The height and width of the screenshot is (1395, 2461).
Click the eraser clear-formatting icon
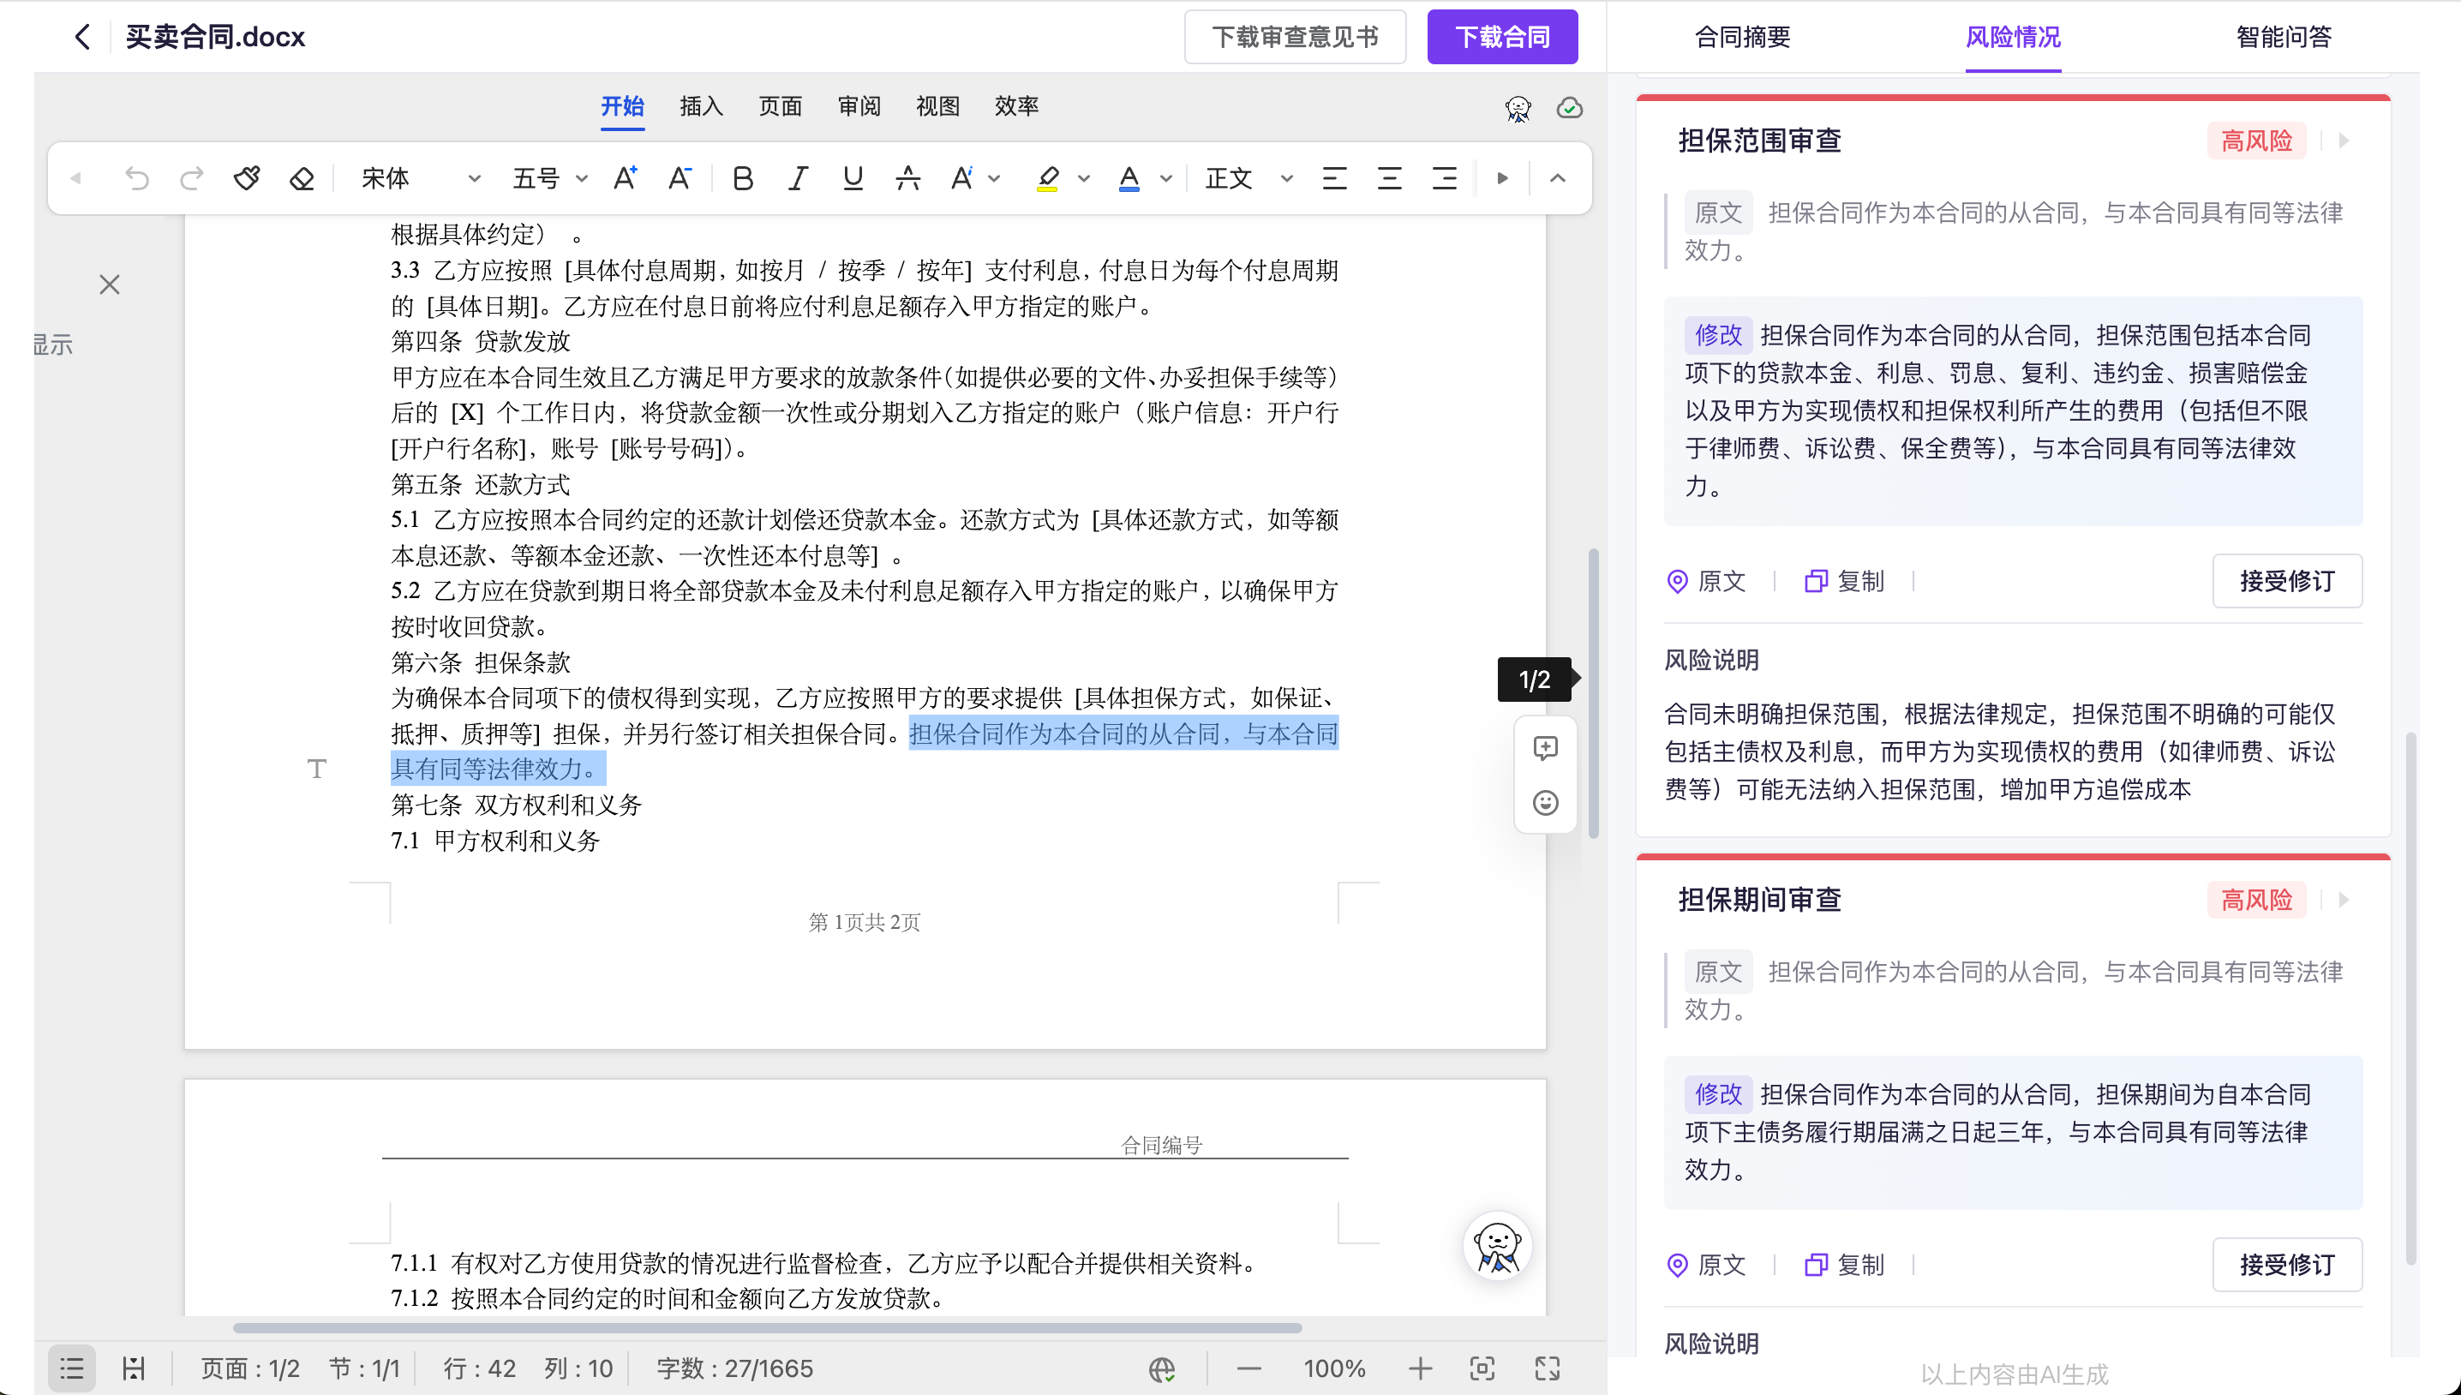(302, 178)
